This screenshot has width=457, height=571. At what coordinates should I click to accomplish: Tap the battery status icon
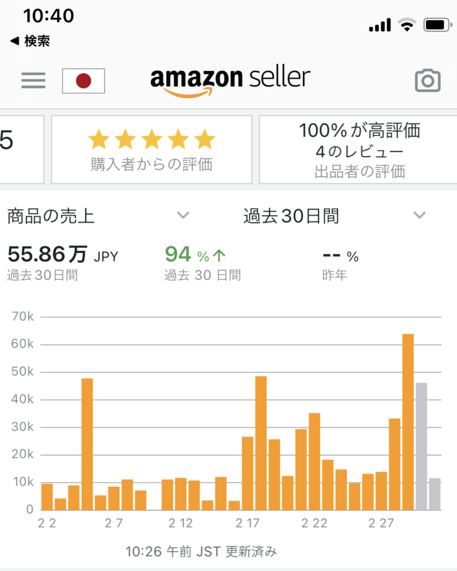click(x=437, y=25)
